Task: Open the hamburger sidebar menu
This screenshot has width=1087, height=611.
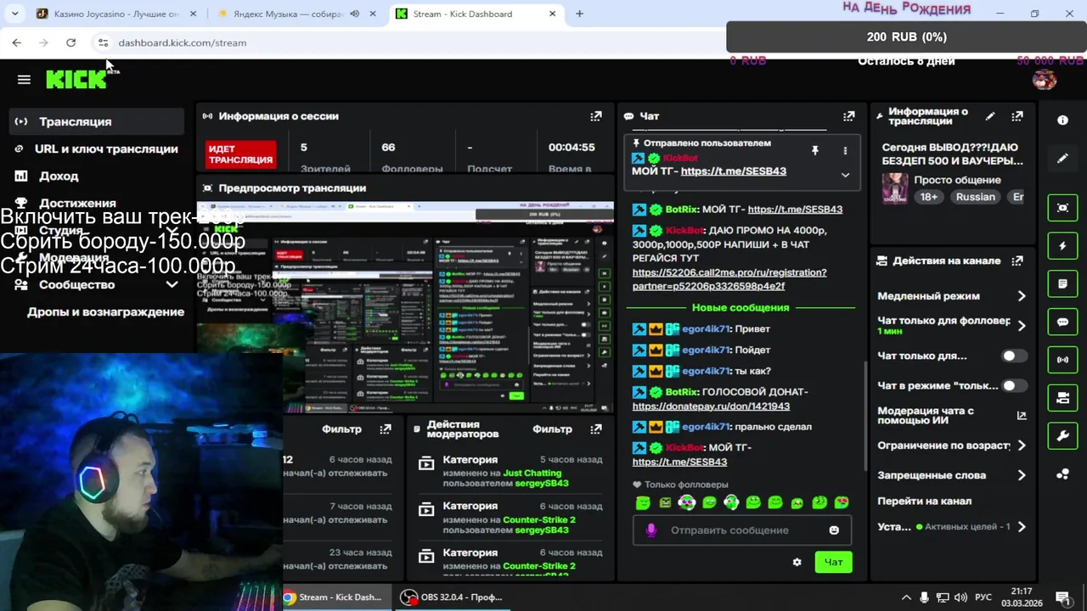Action: pos(24,80)
